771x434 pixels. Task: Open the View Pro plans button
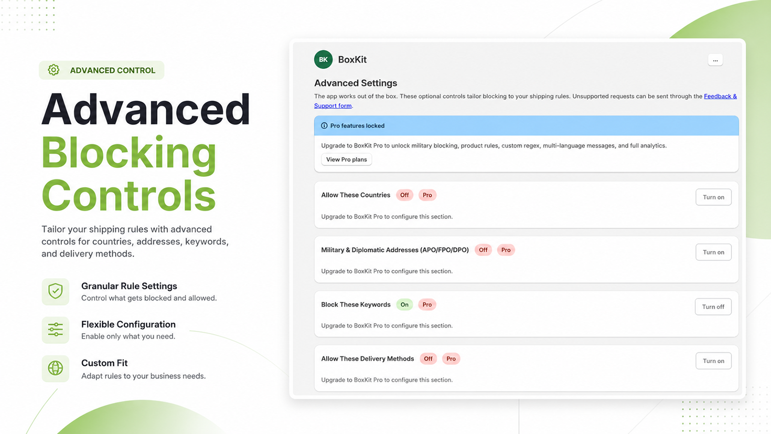pyautogui.click(x=346, y=160)
